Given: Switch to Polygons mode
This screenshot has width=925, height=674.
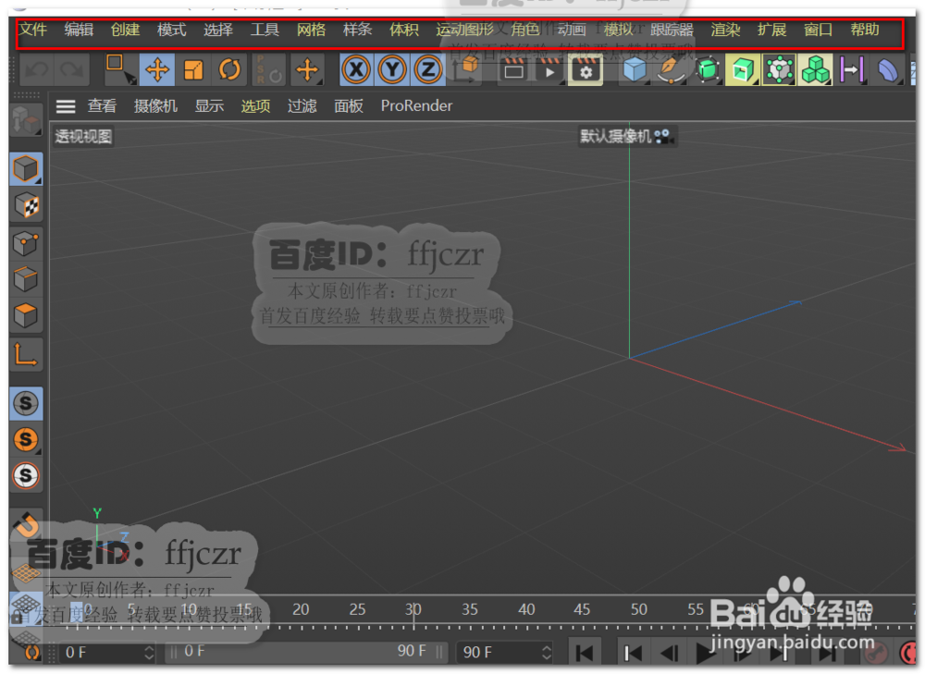Looking at the screenshot, I should (26, 316).
